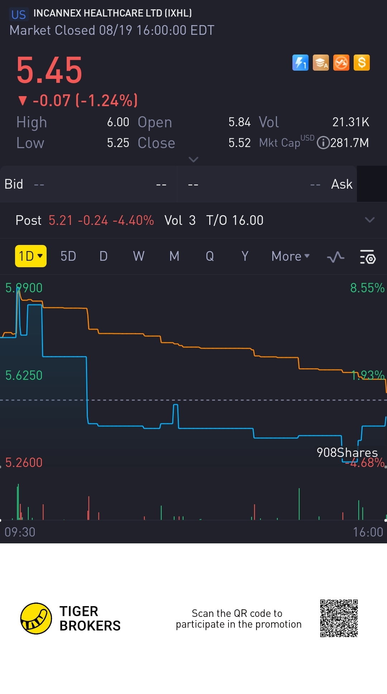Open the More timeframes dropdown
Screen dimensions: 387x694
pyautogui.click(x=290, y=256)
